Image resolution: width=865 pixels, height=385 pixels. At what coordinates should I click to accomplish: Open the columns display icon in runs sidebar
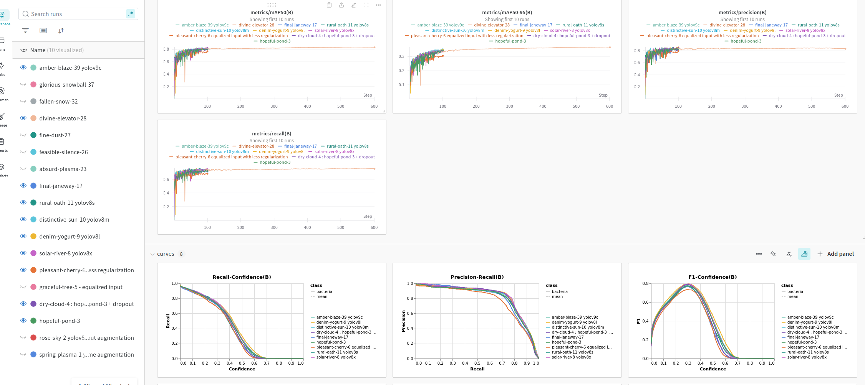pos(43,31)
